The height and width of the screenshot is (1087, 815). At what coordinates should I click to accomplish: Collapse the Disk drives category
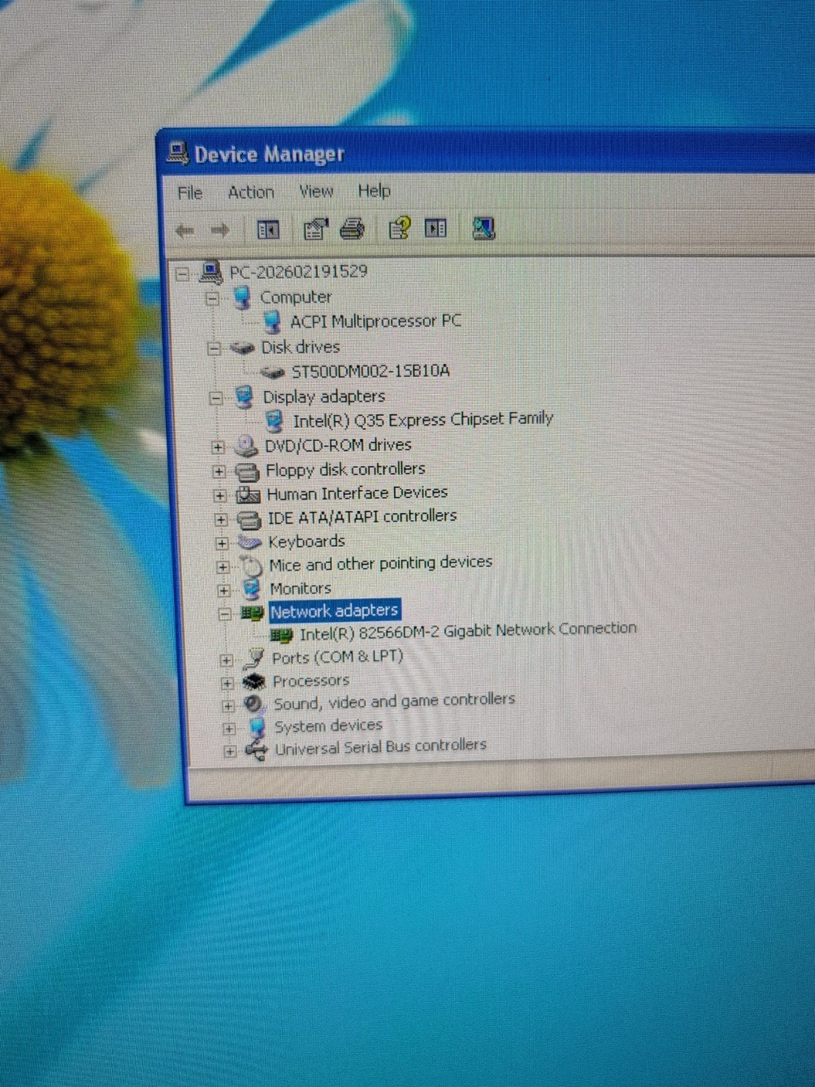click(x=215, y=349)
